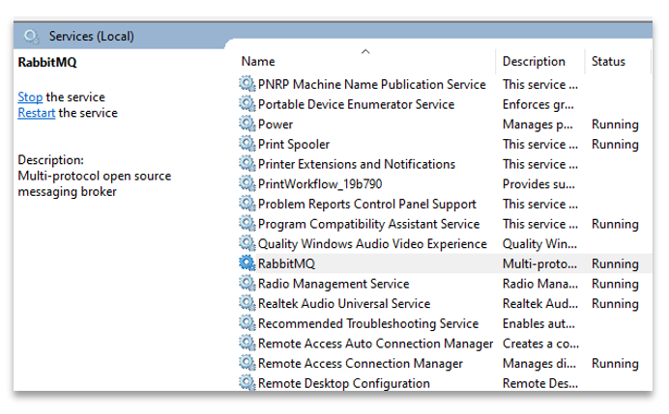669x414 pixels.
Task: Click gear icon beside PrintWorkflow_19b790
Action: (x=247, y=183)
